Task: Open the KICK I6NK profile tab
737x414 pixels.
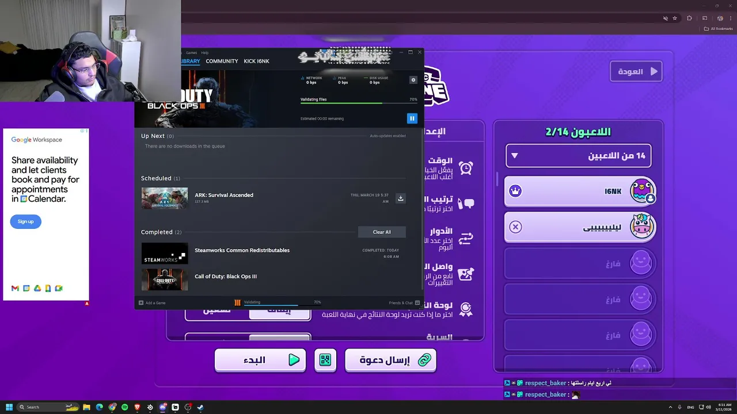Action: point(256,61)
